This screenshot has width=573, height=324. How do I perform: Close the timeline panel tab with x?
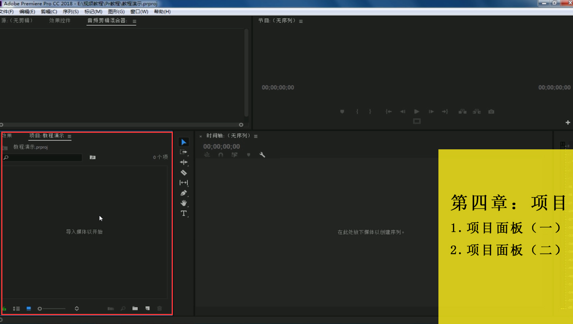201,136
